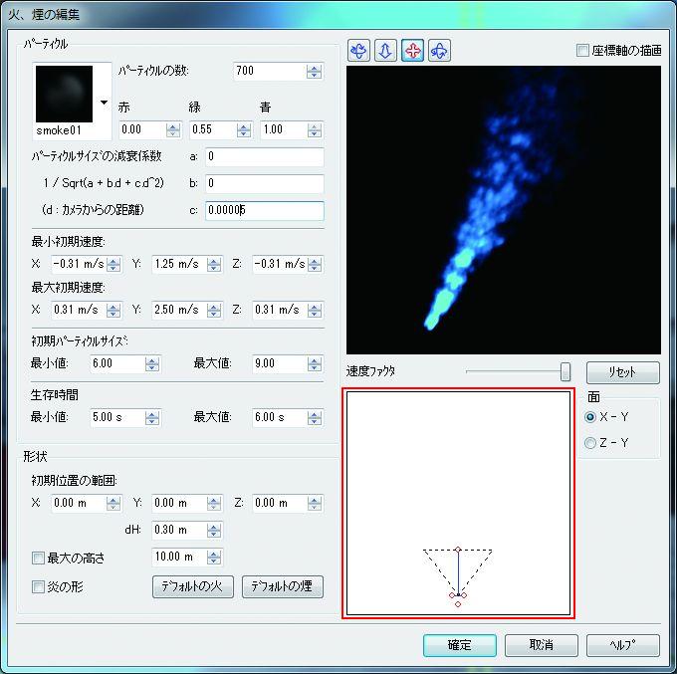Image resolution: width=677 pixels, height=674 pixels.
Task: Click the particle size 最小値 6.00 spinner
Action: pyautogui.click(x=152, y=364)
